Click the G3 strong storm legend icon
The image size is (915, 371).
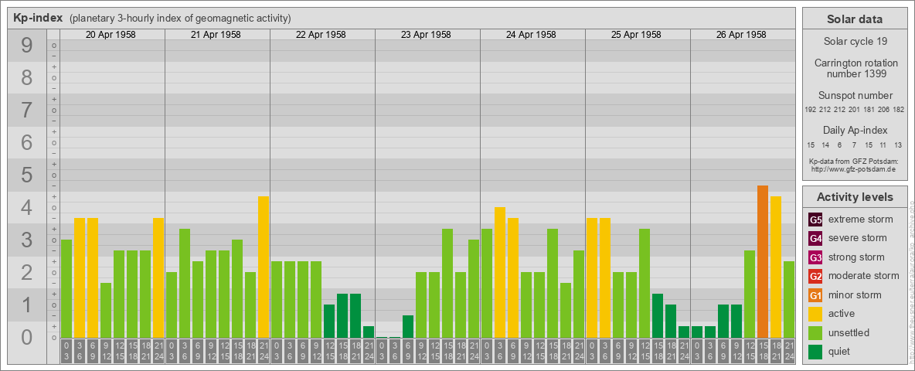[x=815, y=257]
